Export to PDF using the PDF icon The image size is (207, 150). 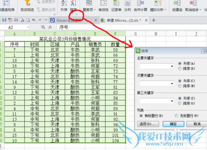(10, 20)
